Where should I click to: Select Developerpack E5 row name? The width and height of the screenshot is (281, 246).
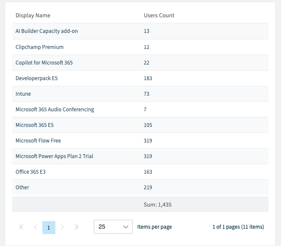coord(37,78)
